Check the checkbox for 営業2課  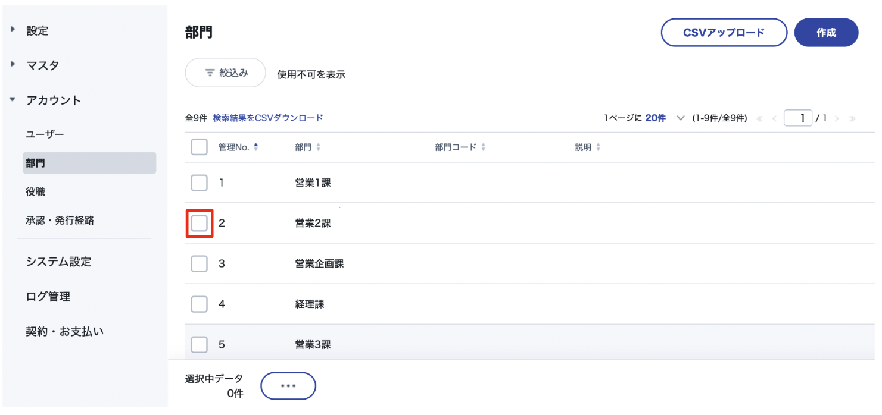point(199,223)
